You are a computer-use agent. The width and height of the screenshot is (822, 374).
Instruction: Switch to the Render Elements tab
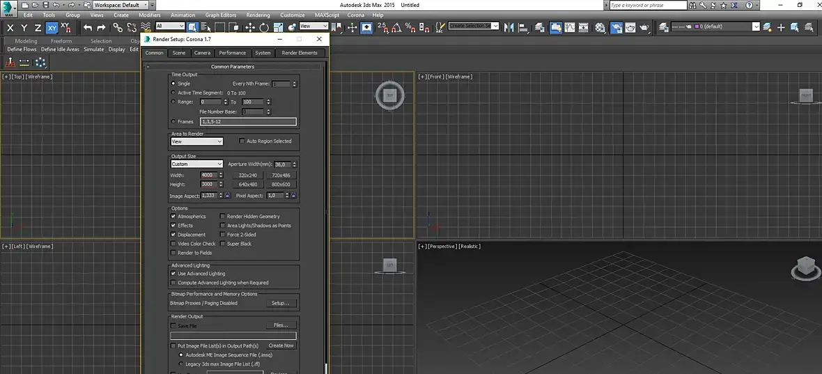click(300, 53)
